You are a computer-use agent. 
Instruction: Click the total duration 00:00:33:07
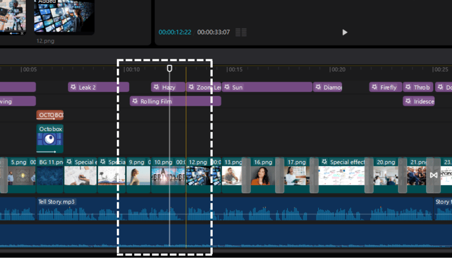(214, 32)
